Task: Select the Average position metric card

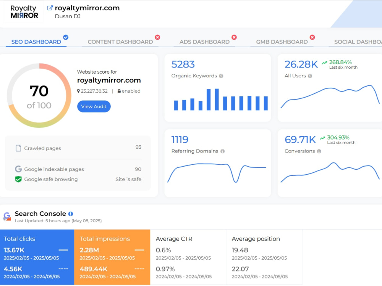Action: tap(264, 257)
